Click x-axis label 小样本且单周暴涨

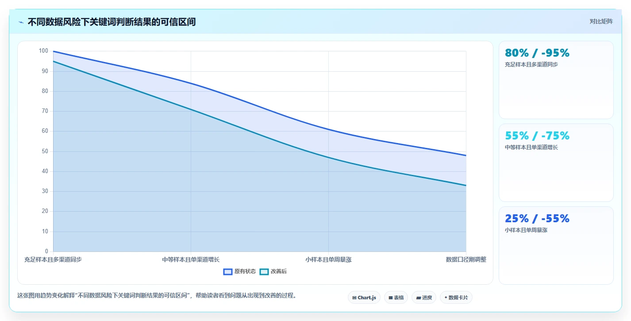(328, 259)
